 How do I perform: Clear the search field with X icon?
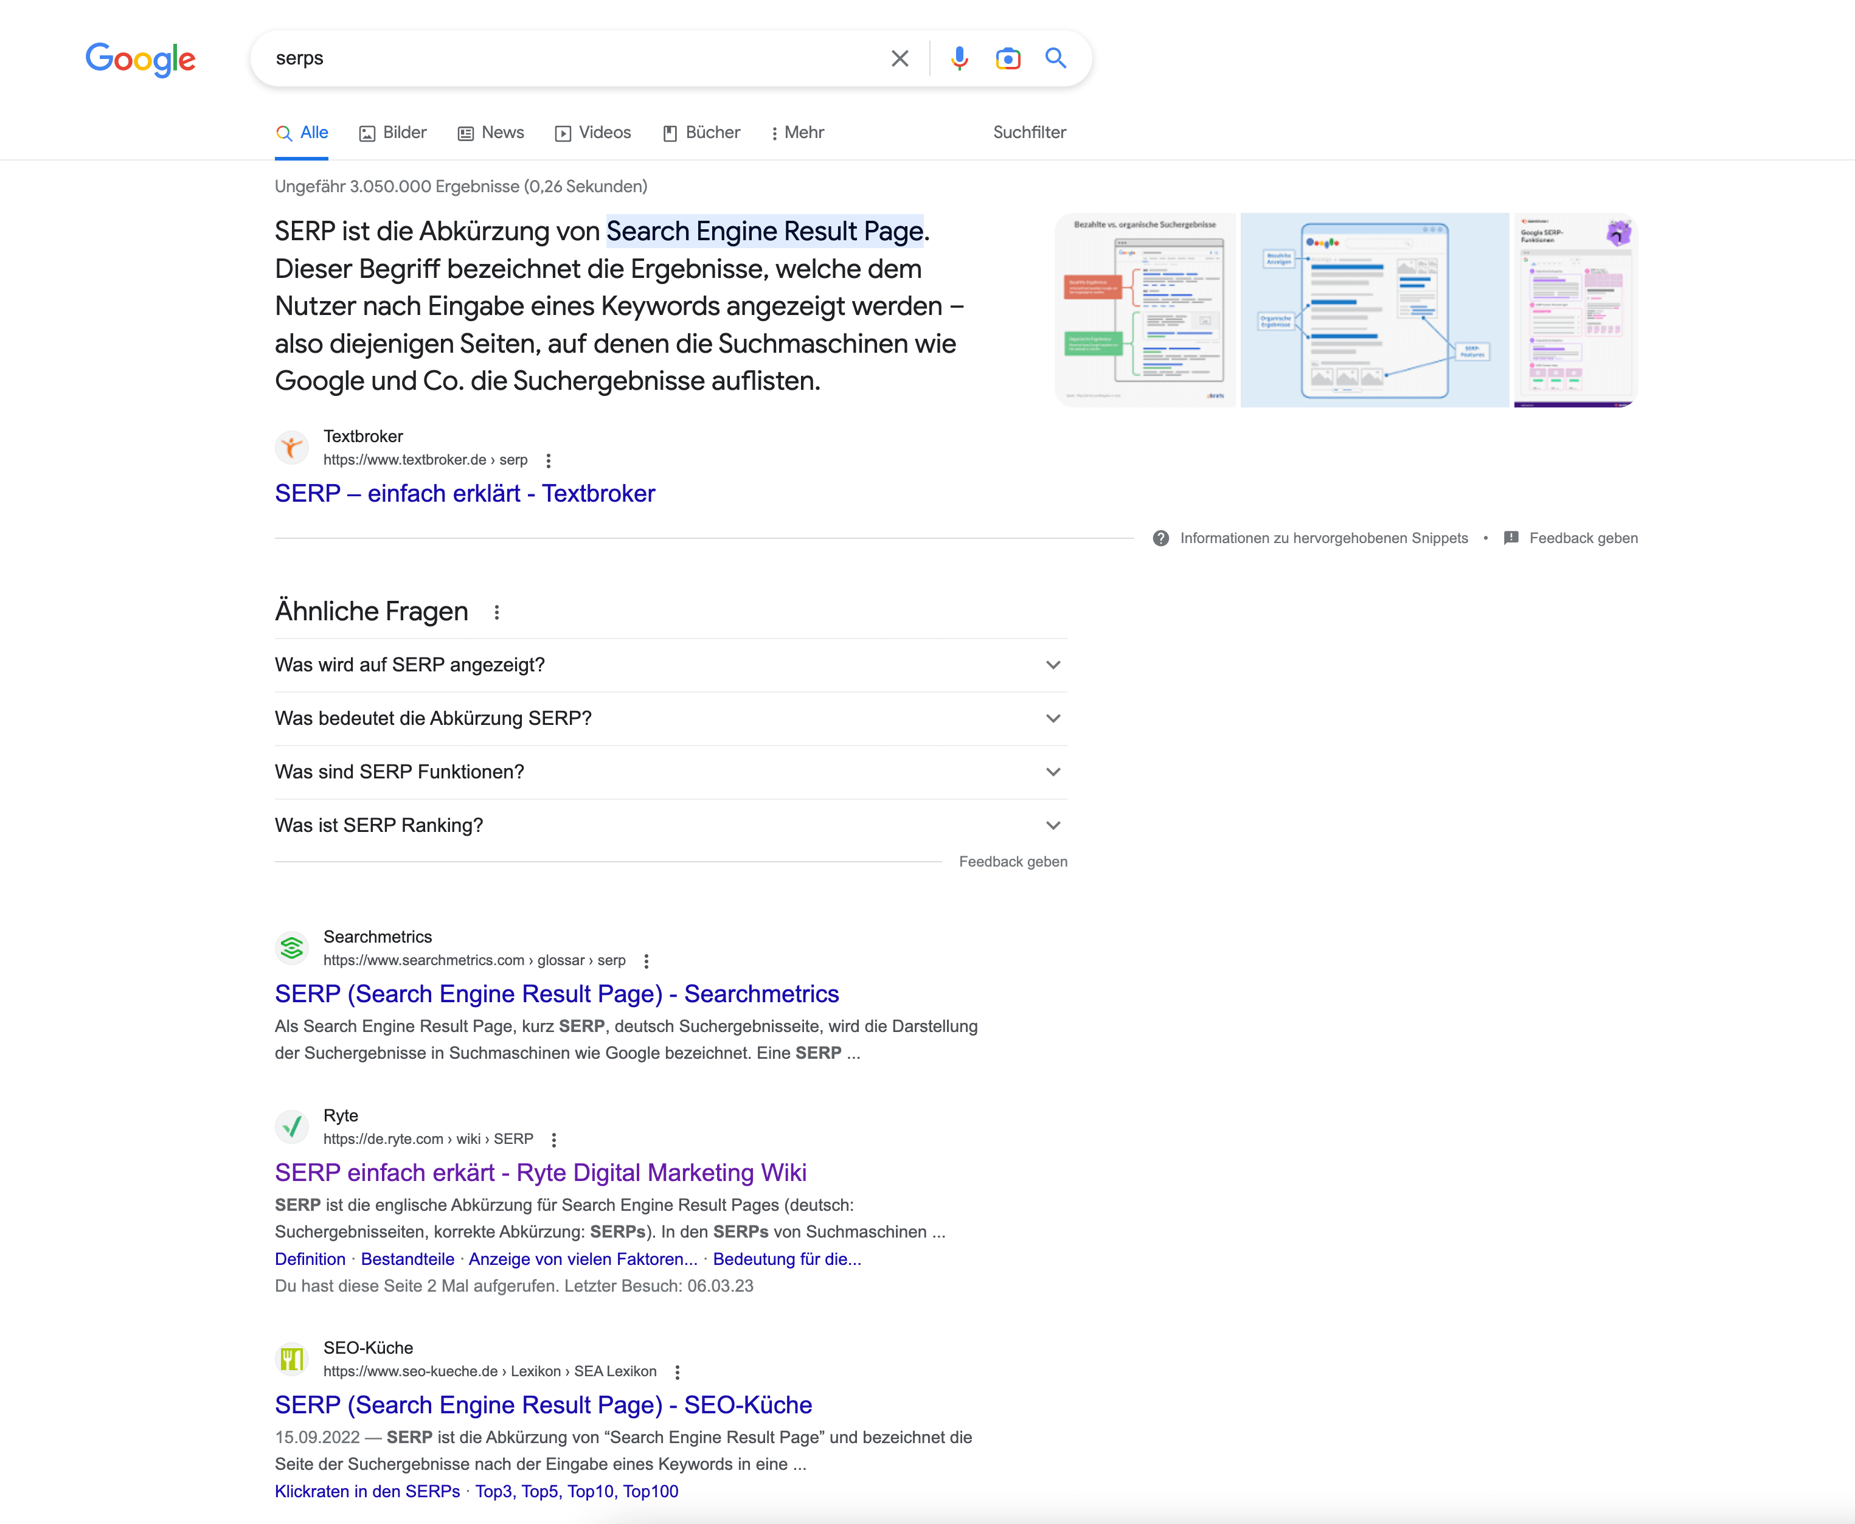click(900, 59)
